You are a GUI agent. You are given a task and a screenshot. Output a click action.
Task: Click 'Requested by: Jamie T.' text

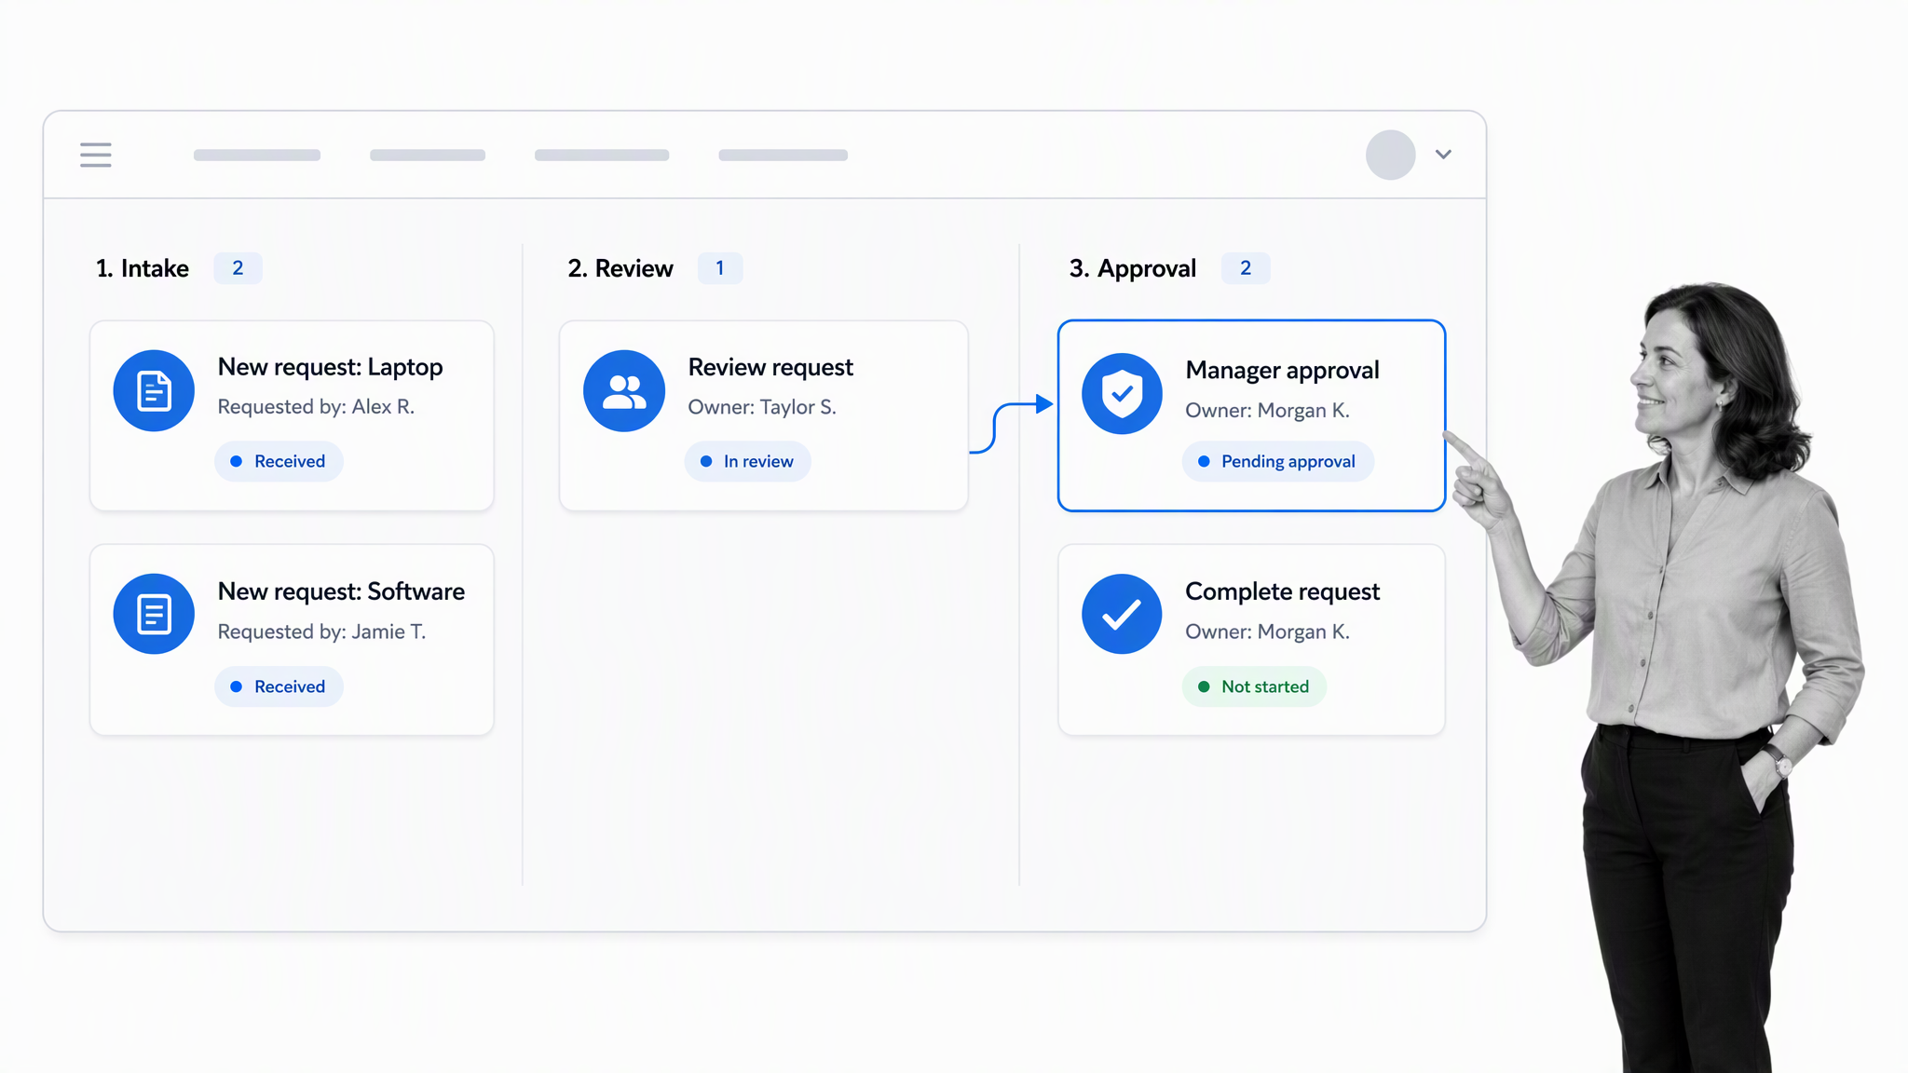321,632
